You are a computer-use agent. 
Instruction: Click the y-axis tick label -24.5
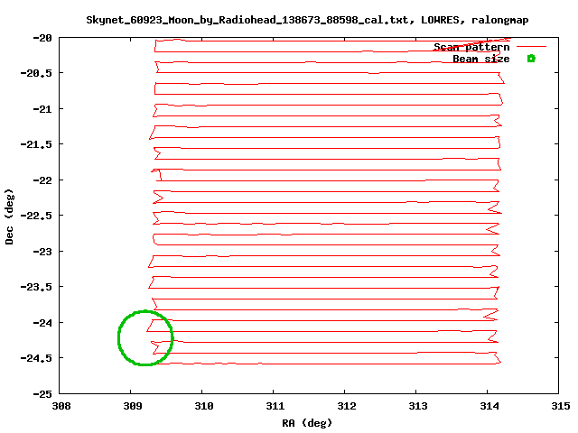pos(36,358)
